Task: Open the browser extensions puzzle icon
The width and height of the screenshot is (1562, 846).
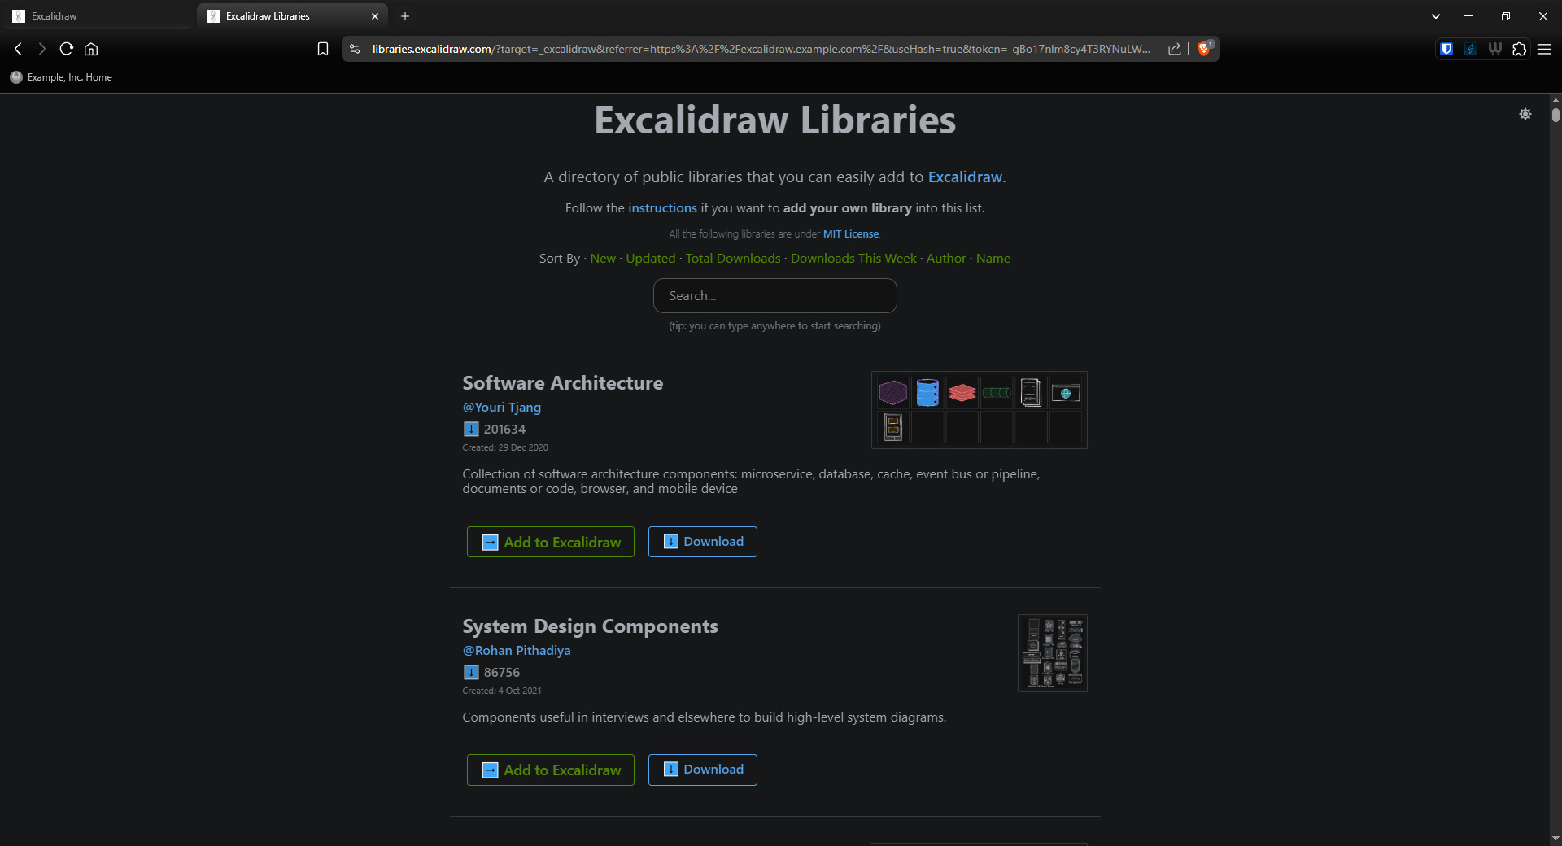Action: [1519, 49]
